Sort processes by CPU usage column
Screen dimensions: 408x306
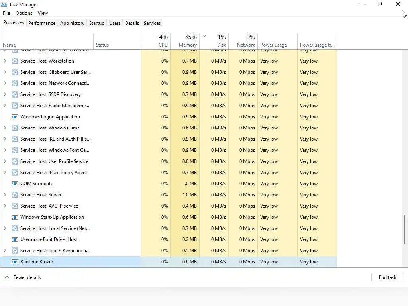(156, 41)
